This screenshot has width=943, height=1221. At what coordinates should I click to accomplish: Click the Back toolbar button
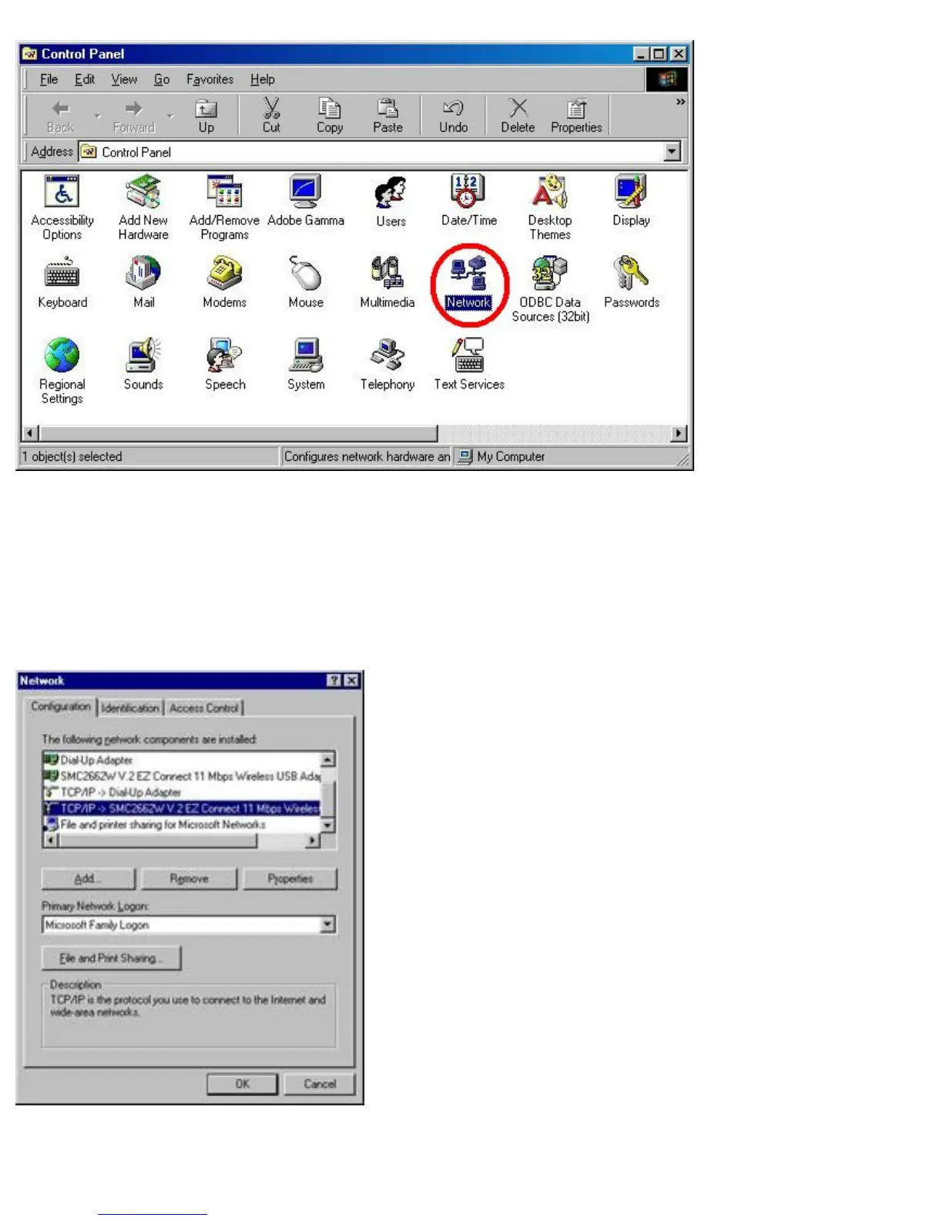pyautogui.click(x=60, y=116)
